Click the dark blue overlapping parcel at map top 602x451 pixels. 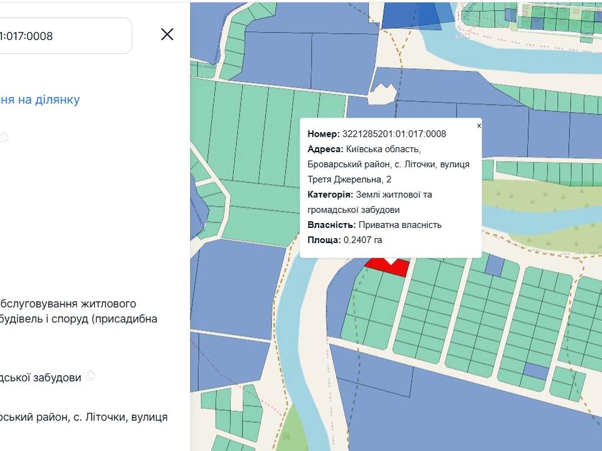click(x=411, y=14)
